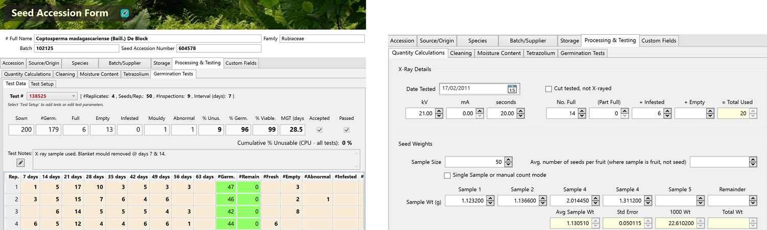Viewport: 767px width, 230px height.
Task: Click the Test Notes edit pencil button
Action: click(x=20, y=163)
